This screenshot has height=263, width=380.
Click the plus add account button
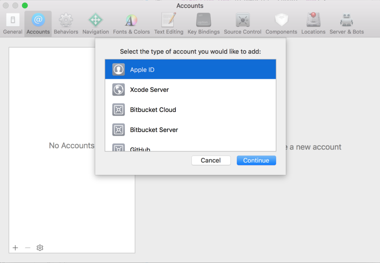15,248
